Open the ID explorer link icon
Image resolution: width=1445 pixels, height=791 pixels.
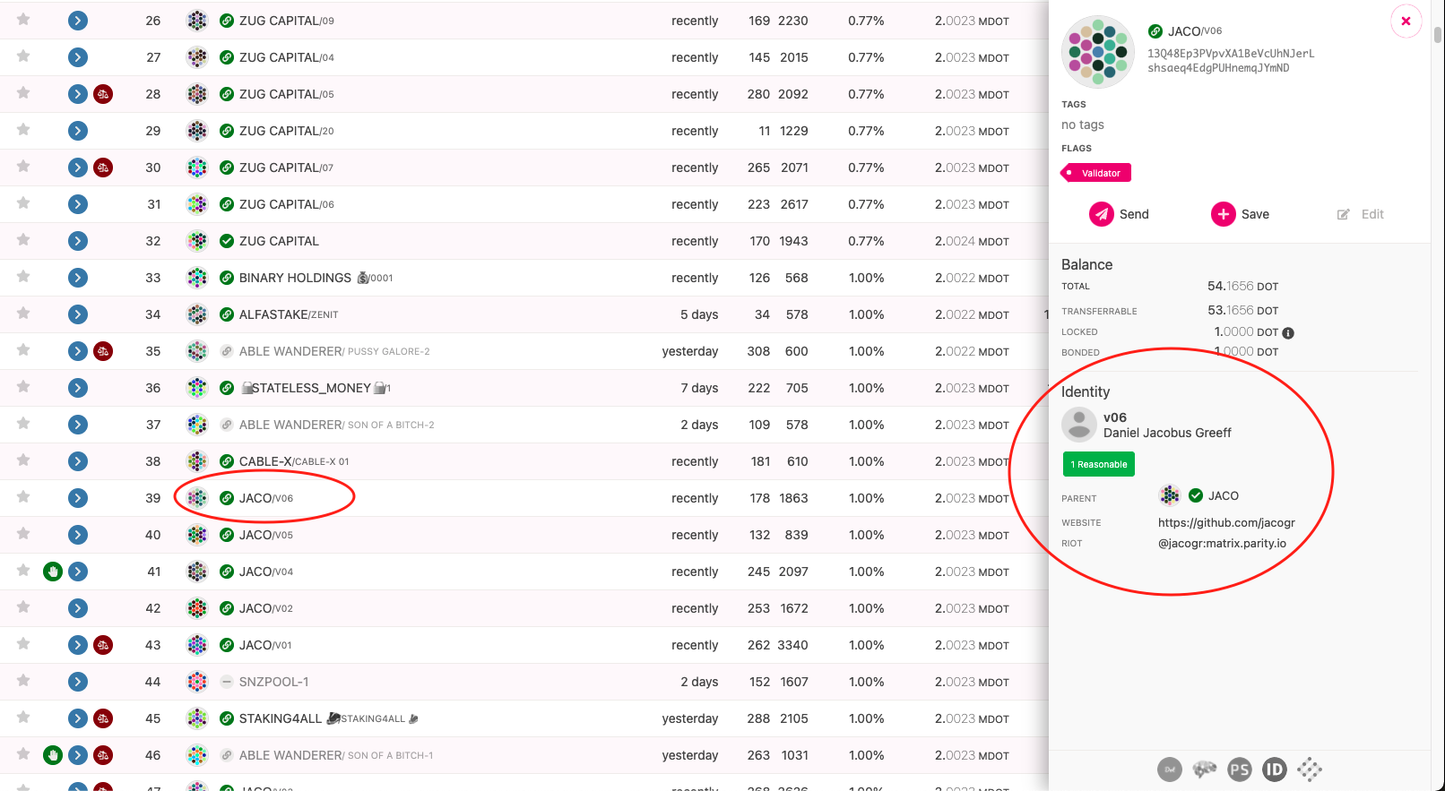coord(1275,770)
